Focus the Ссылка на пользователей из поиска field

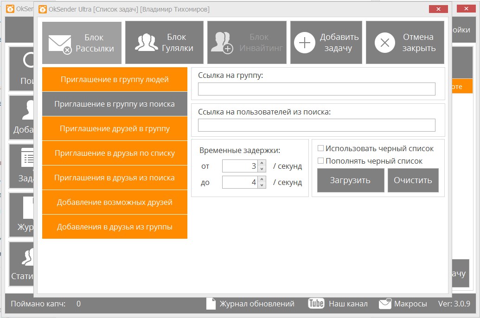click(x=316, y=125)
